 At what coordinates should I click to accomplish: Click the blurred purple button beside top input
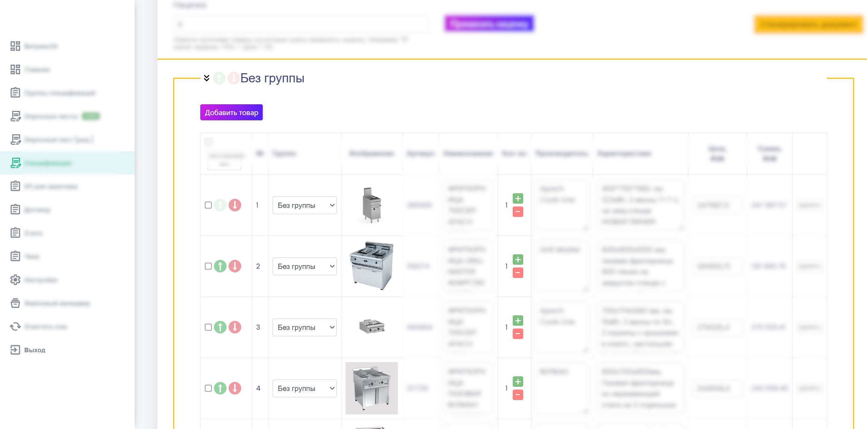coord(489,24)
